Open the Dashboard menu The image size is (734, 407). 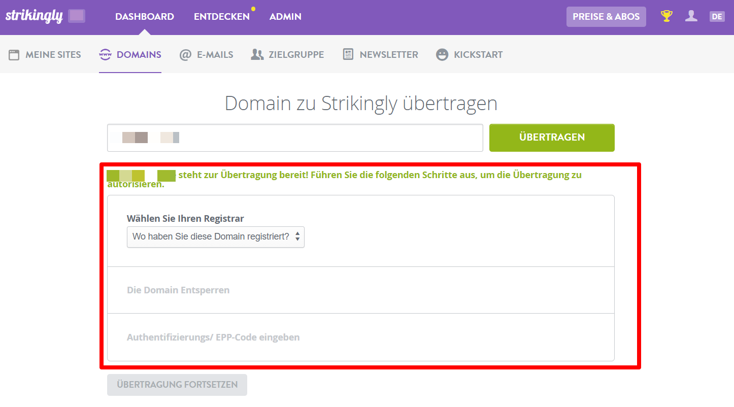click(x=145, y=17)
